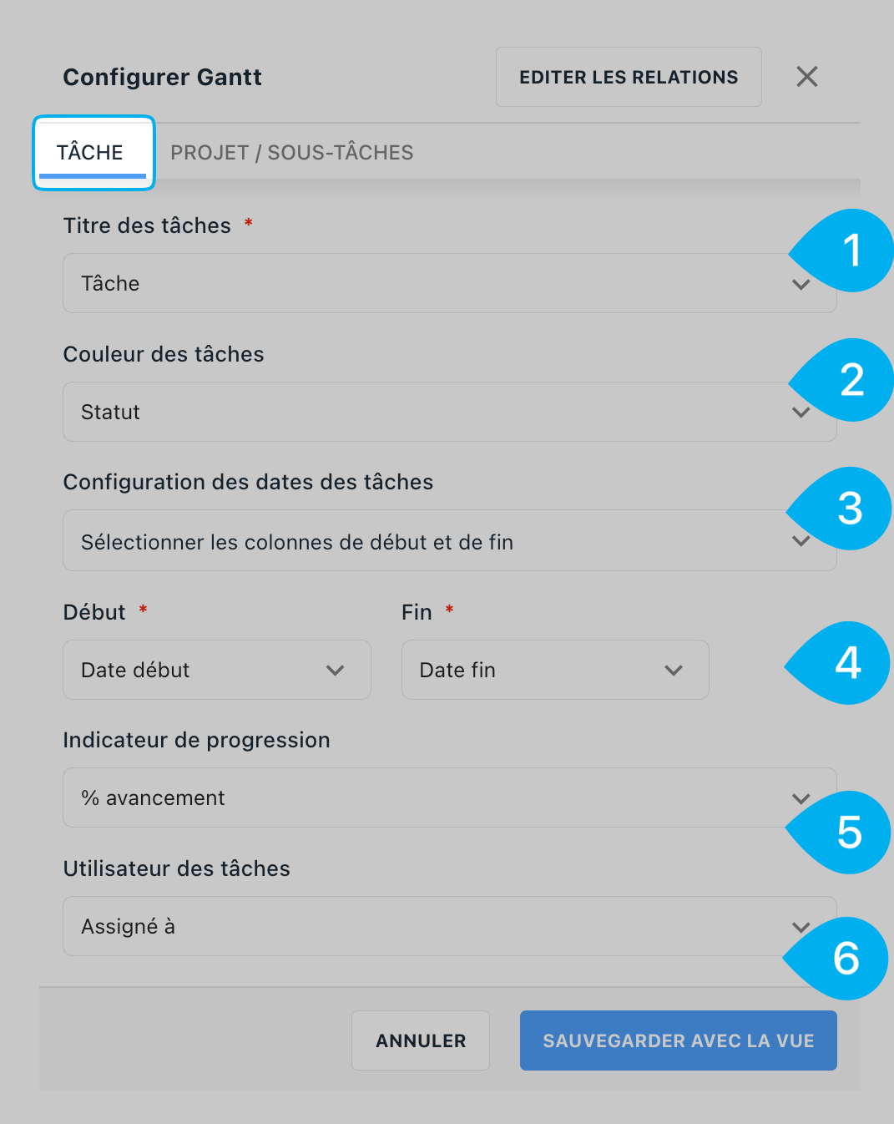Image resolution: width=894 pixels, height=1124 pixels.
Task: Click the blue number 1 annotation marker
Action: click(x=845, y=251)
